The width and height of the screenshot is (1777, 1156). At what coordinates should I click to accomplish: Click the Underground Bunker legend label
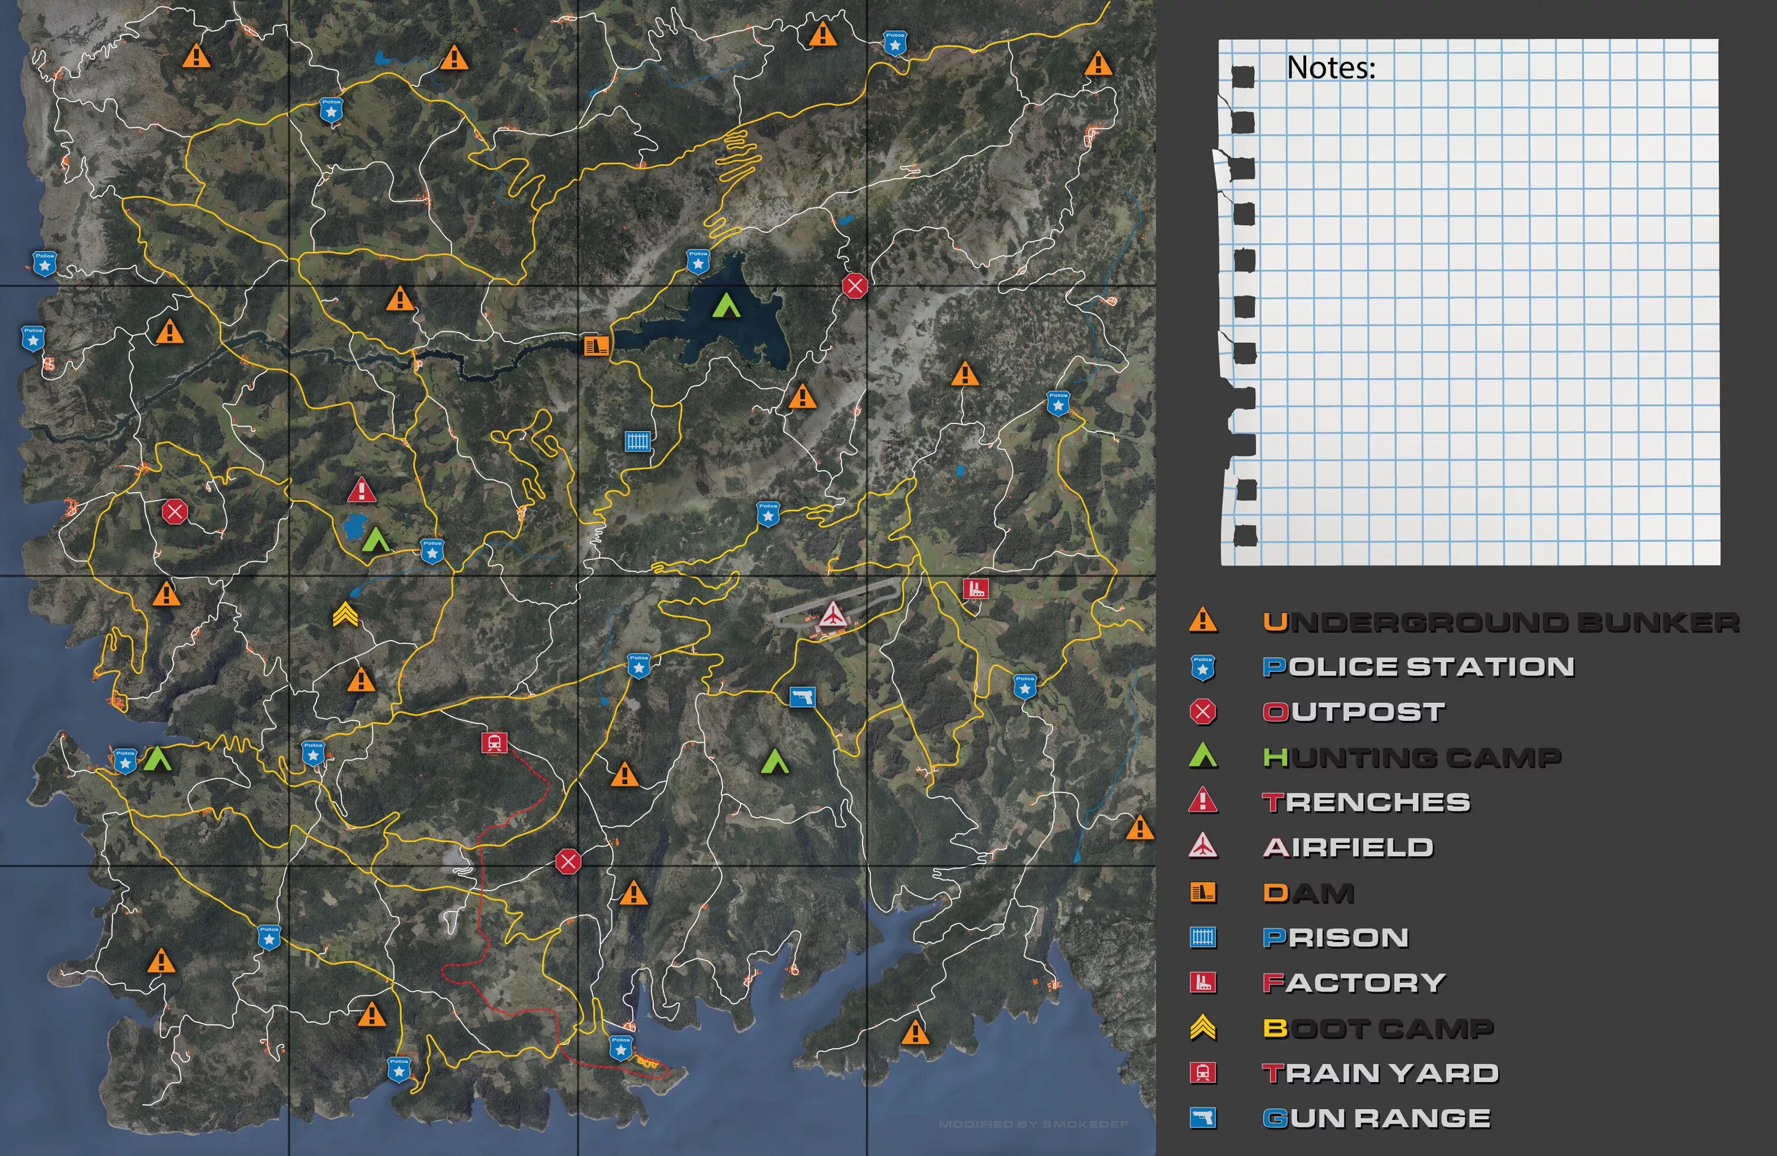1501,622
